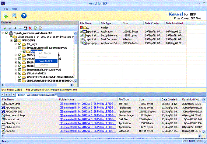This screenshot has width=207, height=144.
Task: Click bottom list scroll right arrow
Action: [x=200, y=136]
